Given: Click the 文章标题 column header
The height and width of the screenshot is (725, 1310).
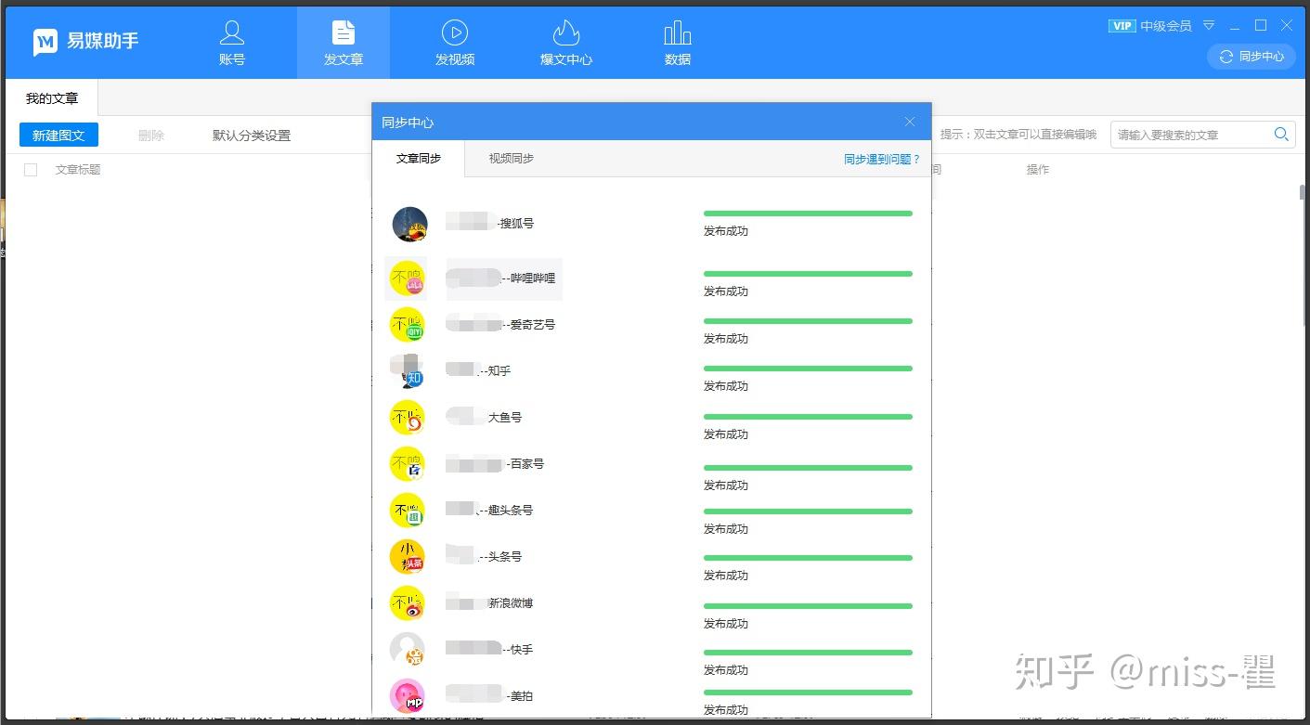Looking at the screenshot, I should click(x=78, y=170).
